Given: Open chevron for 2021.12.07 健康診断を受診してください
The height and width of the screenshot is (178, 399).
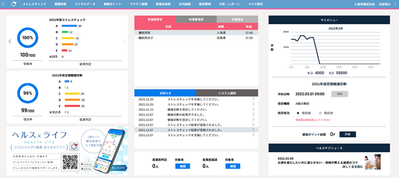Looking at the screenshot, I should [253, 120].
